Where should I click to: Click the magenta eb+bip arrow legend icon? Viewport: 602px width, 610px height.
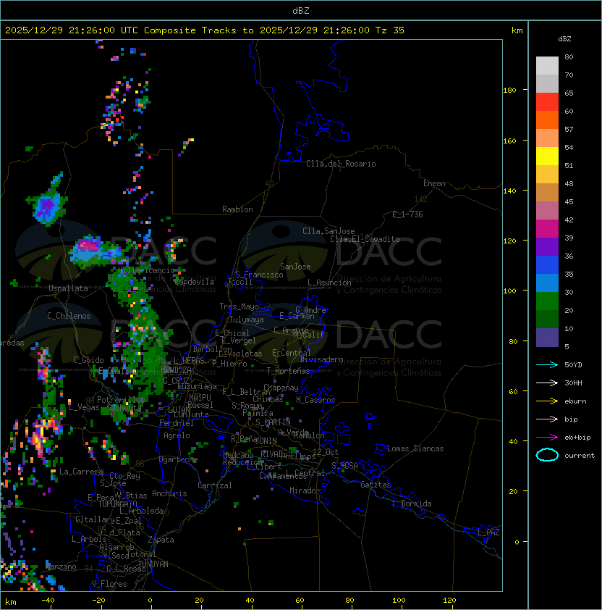(x=547, y=438)
